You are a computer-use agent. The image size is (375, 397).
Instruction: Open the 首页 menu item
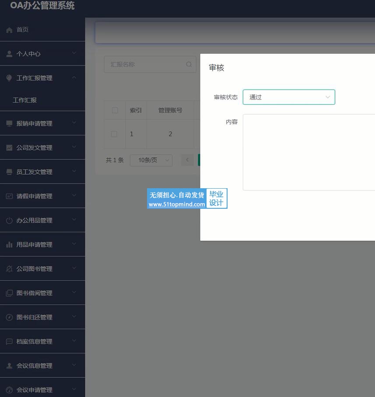coord(42,30)
